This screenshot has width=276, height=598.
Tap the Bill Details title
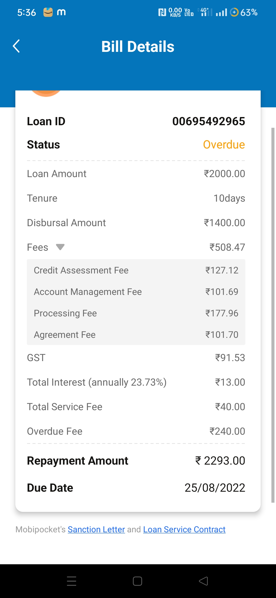click(x=138, y=47)
